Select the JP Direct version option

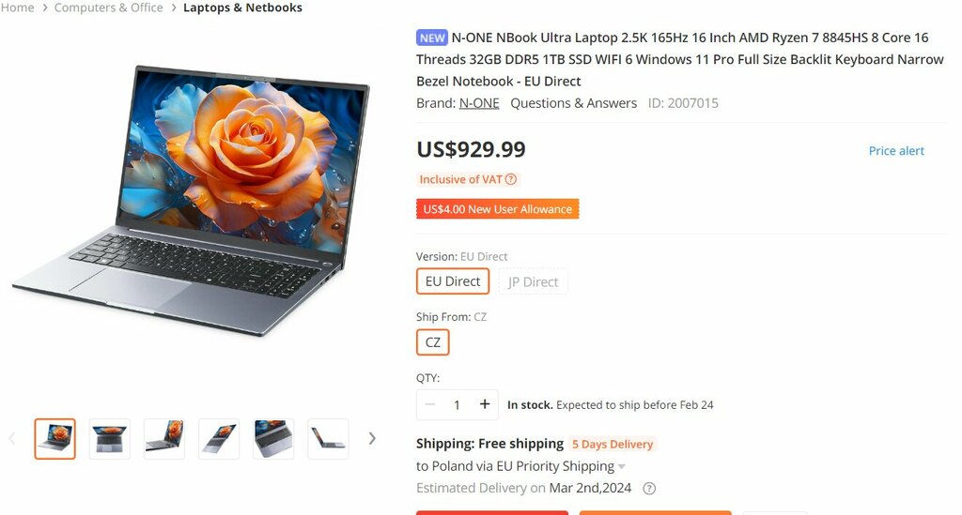[x=534, y=281]
